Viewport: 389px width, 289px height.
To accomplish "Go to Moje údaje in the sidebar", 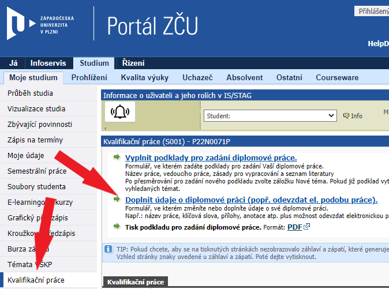I will click(48, 156).
